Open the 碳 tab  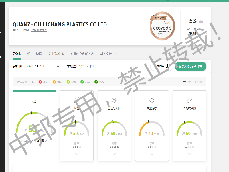[28, 54]
